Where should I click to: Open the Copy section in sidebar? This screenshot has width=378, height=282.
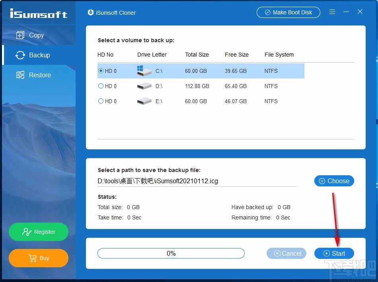pos(39,35)
